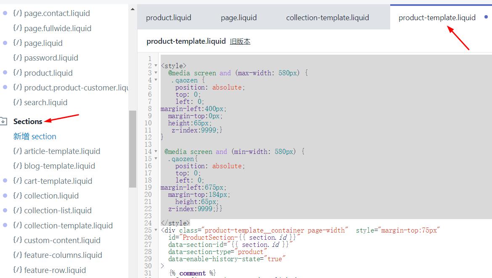Fold the max-width media query block on line 3

(156, 73)
